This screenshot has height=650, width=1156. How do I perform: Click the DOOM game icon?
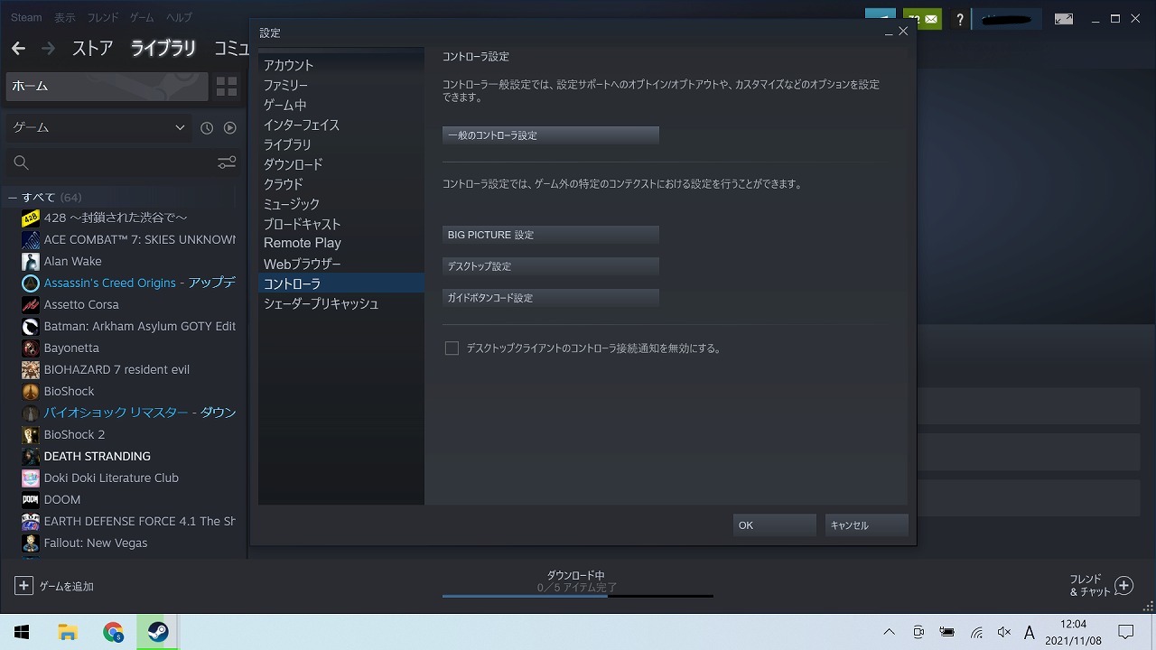pos(31,499)
